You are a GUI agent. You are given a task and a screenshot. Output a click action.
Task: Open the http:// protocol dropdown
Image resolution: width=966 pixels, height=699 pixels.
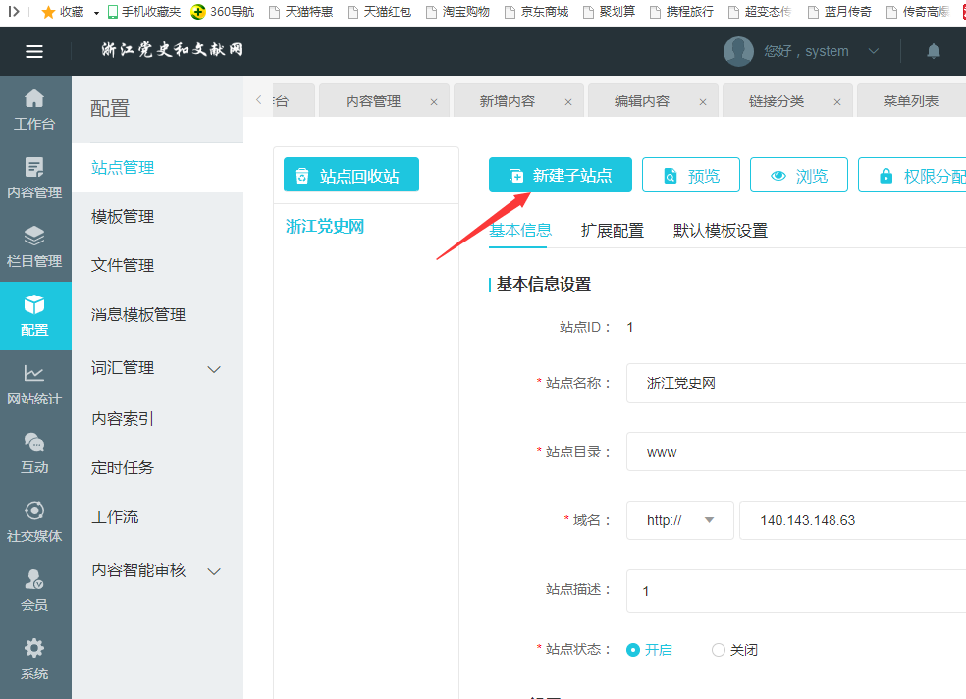pyautogui.click(x=679, y=520)
